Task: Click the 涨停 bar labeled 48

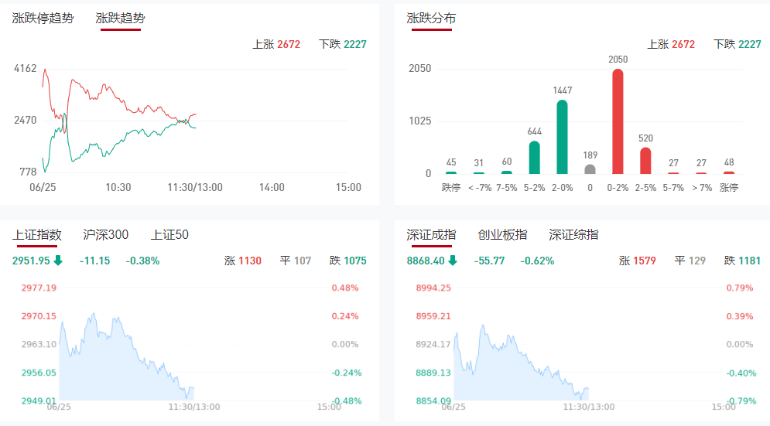Action: tap(729, 172)
